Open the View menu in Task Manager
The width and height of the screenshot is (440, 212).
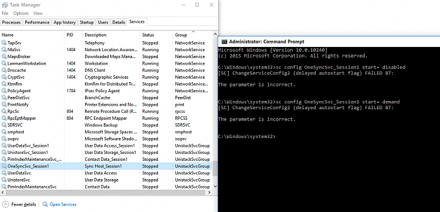point(38,13)
